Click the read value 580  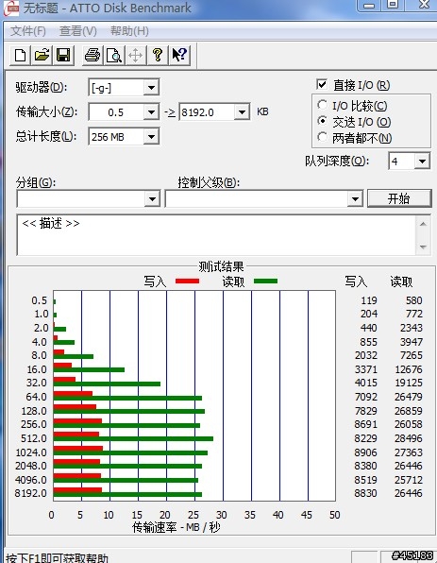pos(414,300)
